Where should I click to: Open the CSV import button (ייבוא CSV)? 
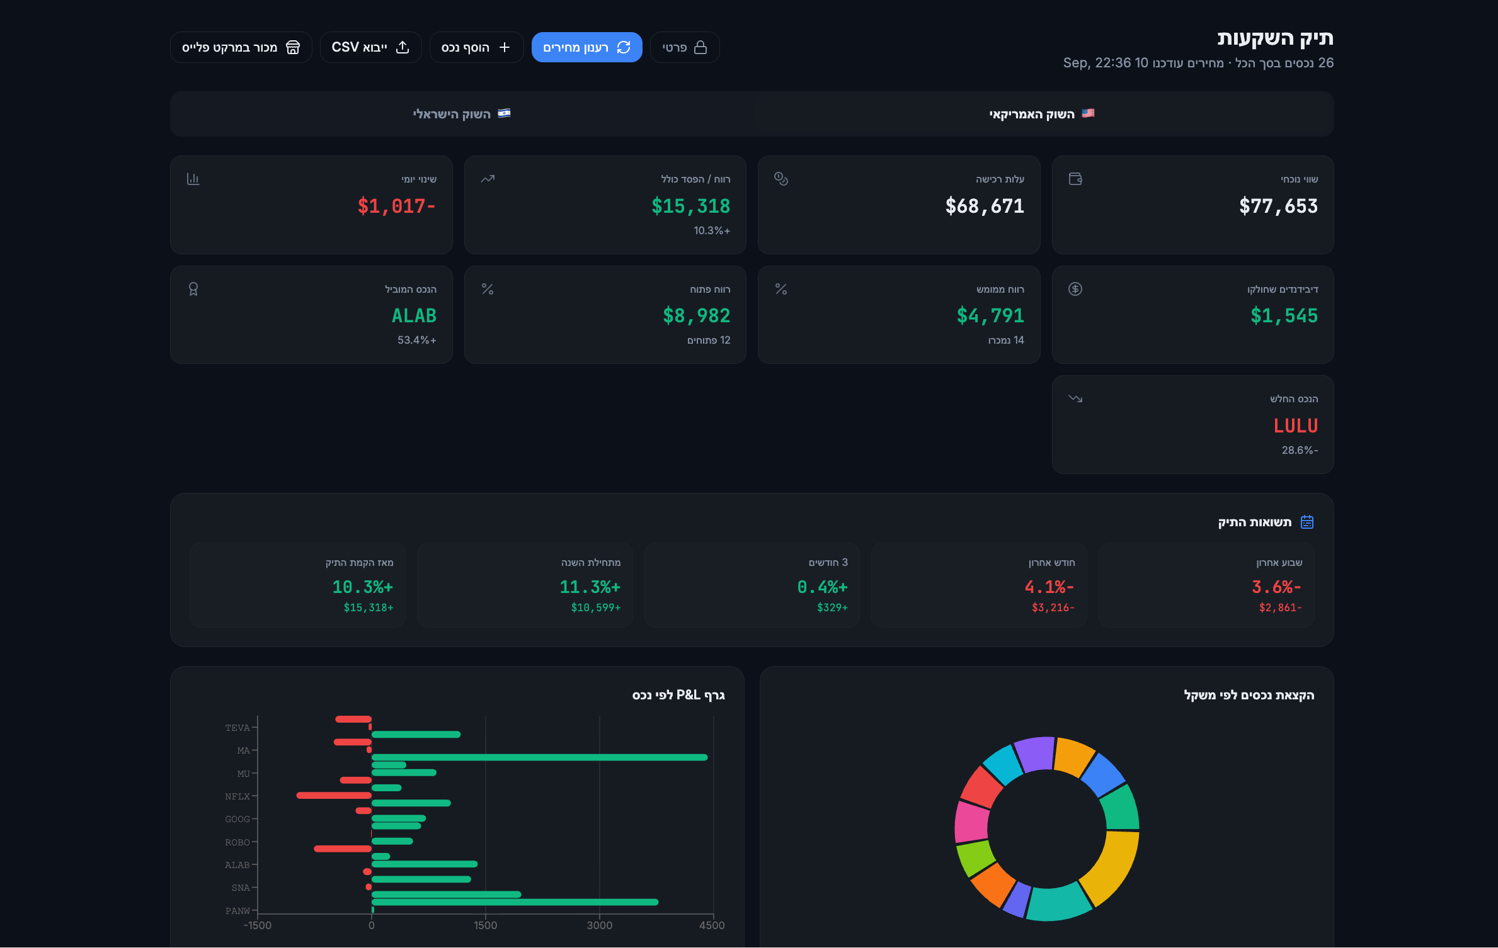370,47
